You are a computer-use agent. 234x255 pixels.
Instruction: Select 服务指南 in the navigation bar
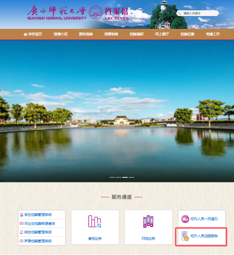pos(86,34)
